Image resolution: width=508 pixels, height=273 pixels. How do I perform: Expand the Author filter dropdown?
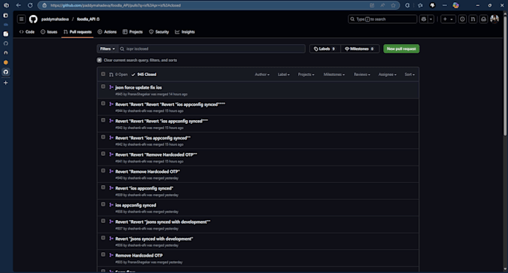coord(261,75)
